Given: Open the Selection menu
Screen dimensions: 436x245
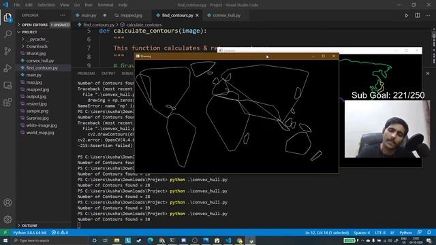Looking at the screenshot, I should [46, 5].
